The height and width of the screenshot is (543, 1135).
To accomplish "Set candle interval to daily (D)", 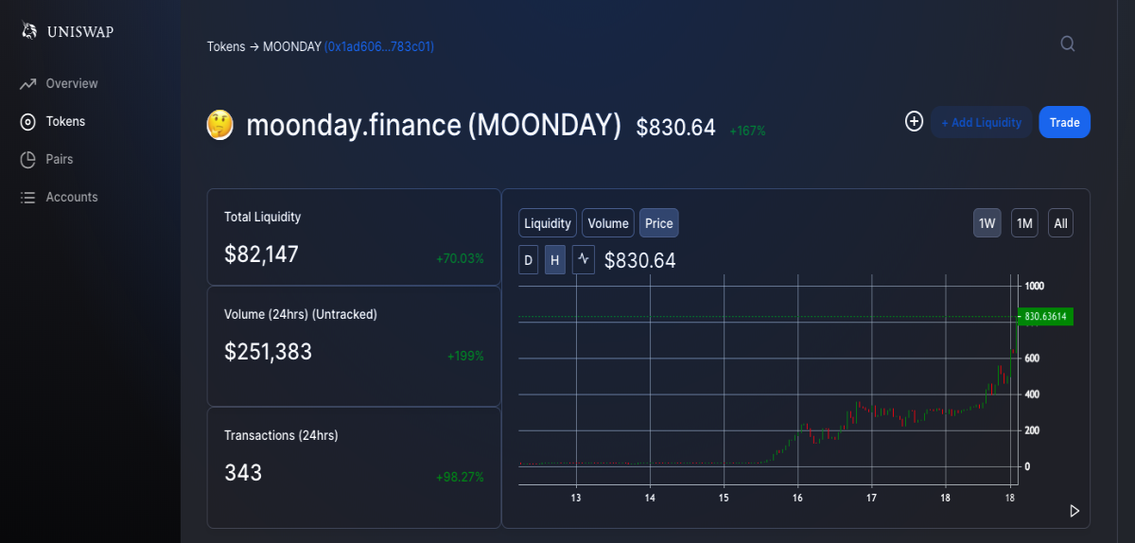I will click(529, 260).
